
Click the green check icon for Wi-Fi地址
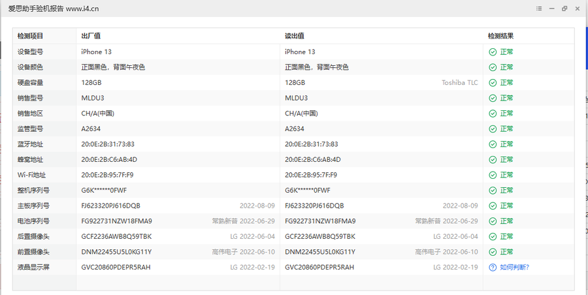[493, 175]
